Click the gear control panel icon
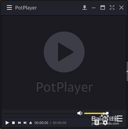The height and width of the screenshot is (129, 128). [x=105, y=122]
